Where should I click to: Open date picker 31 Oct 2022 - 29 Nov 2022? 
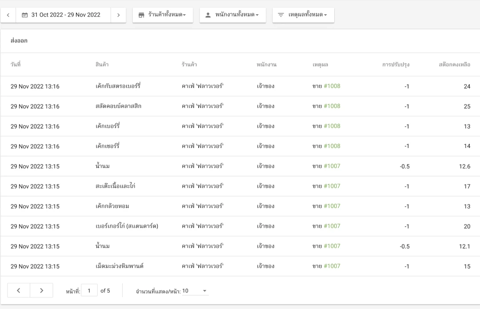coord(61,15)
